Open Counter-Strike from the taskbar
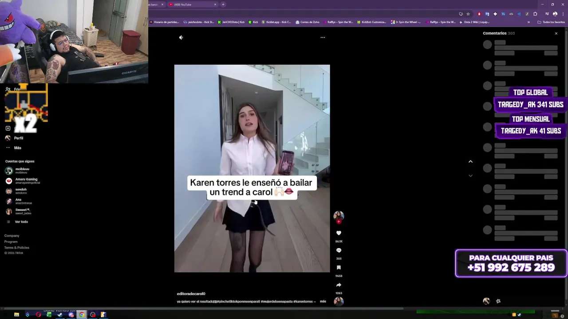Image resolution: width=568 pixels, height=319 pixels. [x=103, y=315]
